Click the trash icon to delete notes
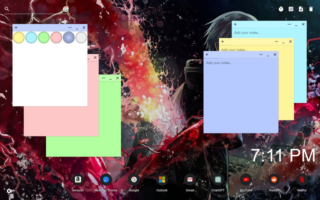This screenshot has width=320, height=200. (311, 9)
